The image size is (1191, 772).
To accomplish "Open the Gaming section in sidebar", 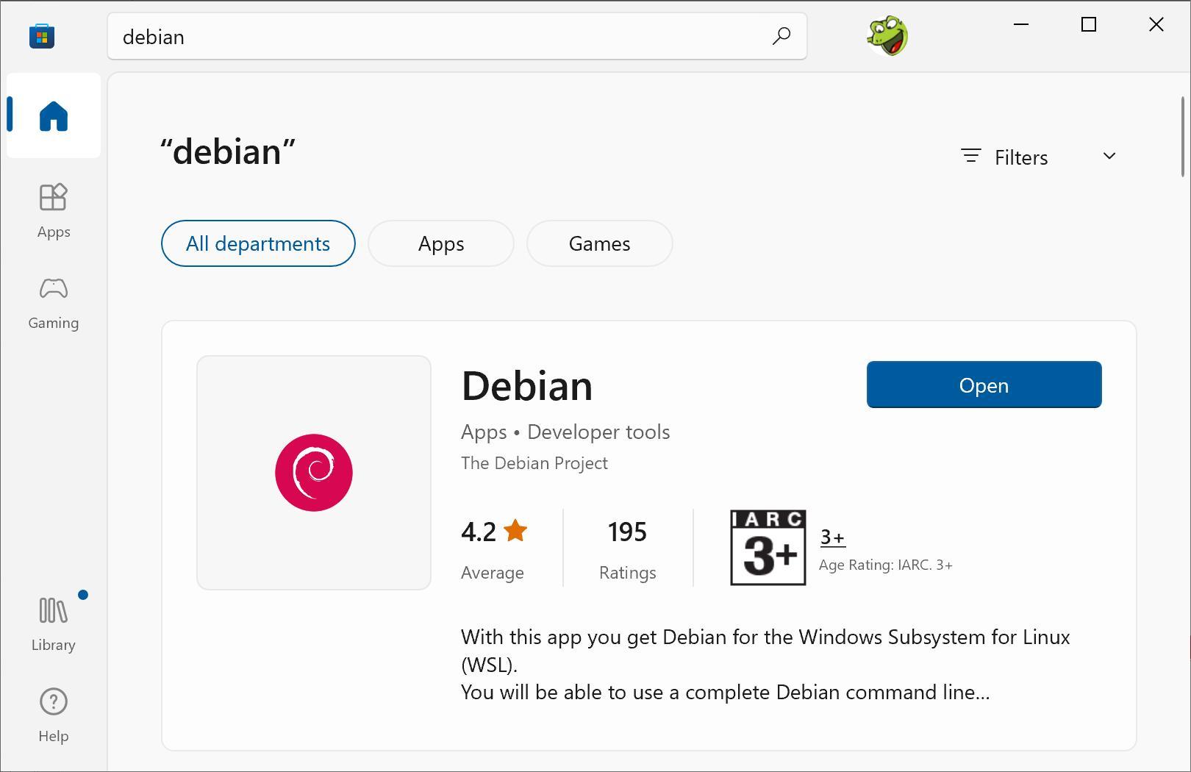I will (54, 303).
